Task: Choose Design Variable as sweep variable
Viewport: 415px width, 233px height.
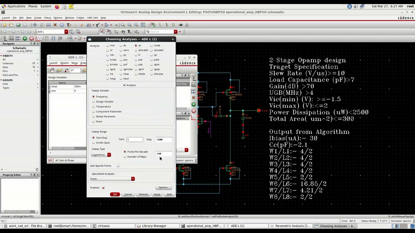Action: 94,102
